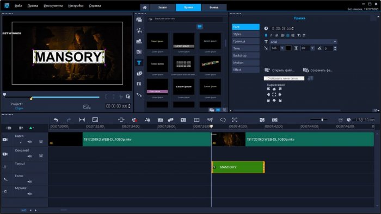The image size is (381, 214).
Task: Open the FX filter library category
Action: (139, 84)
